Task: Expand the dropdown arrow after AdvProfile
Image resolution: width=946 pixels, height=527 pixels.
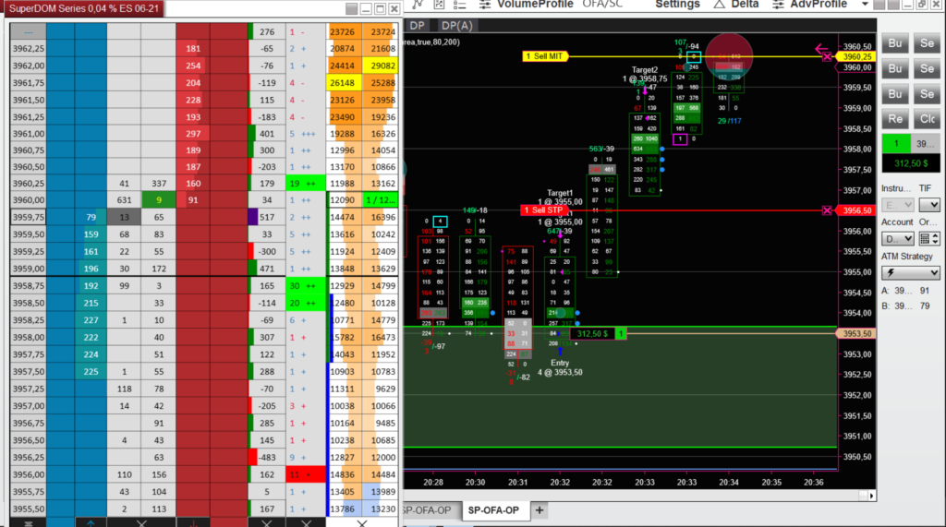Action: [865, 5]
